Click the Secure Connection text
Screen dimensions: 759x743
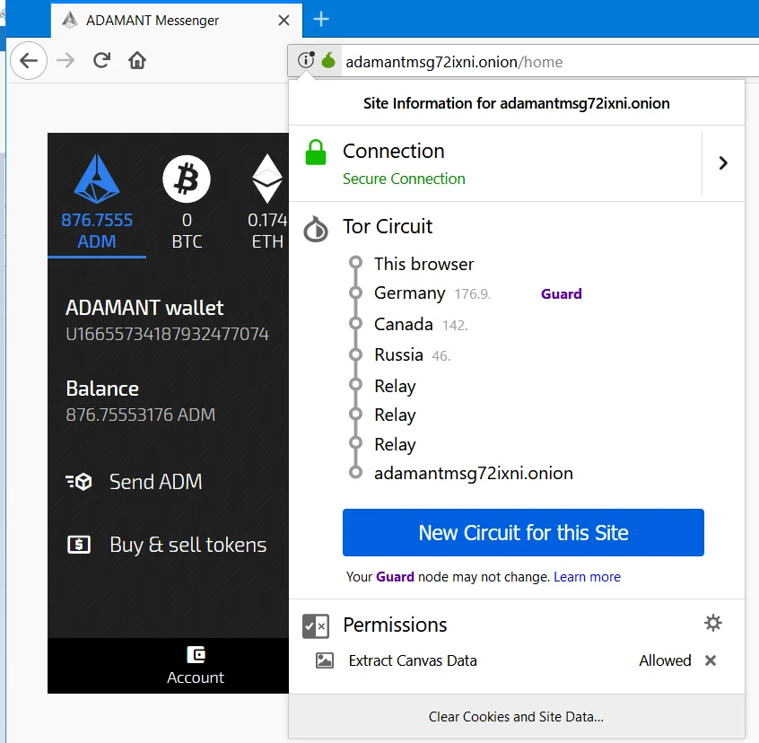pyautogui.click(x=404, y=179)
